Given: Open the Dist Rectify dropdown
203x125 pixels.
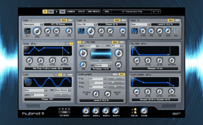Looking at the screenshot, I should (x=103, y=65).
